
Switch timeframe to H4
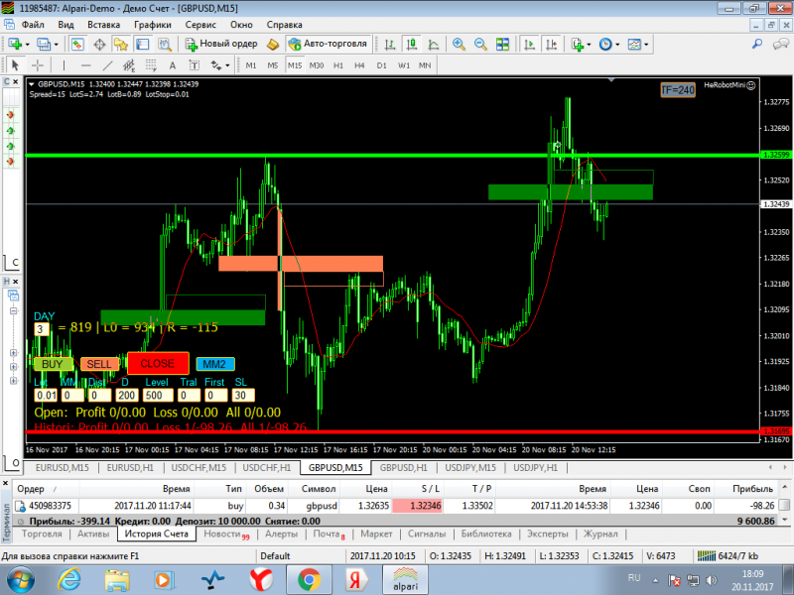359,65
